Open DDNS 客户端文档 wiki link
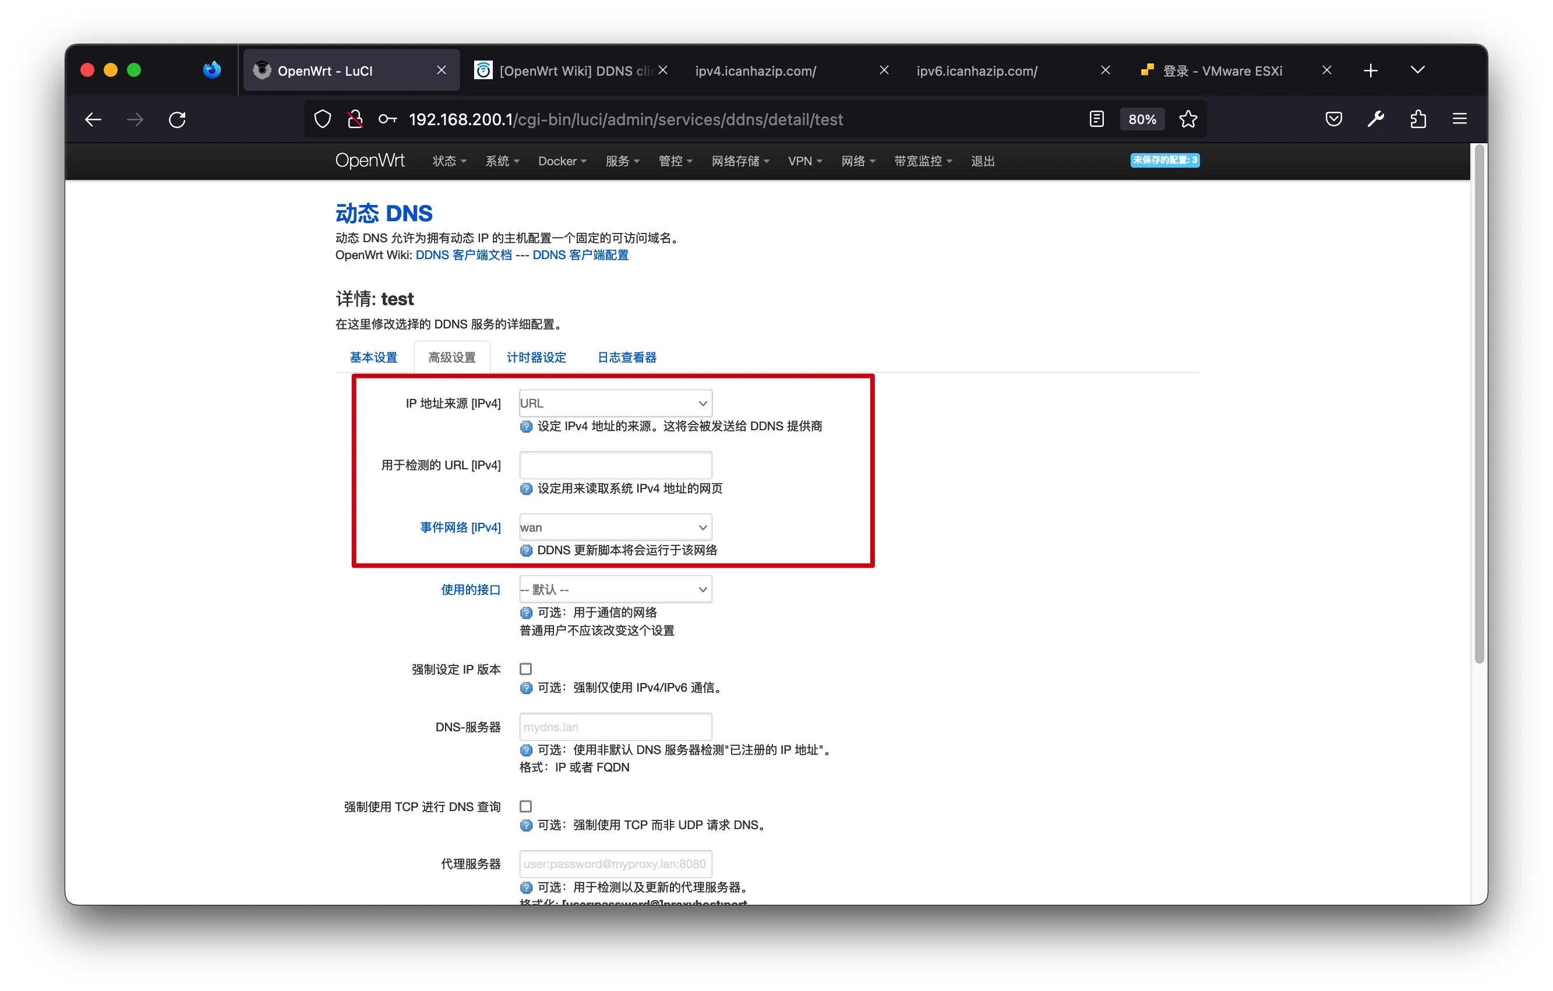 (463, 256)
